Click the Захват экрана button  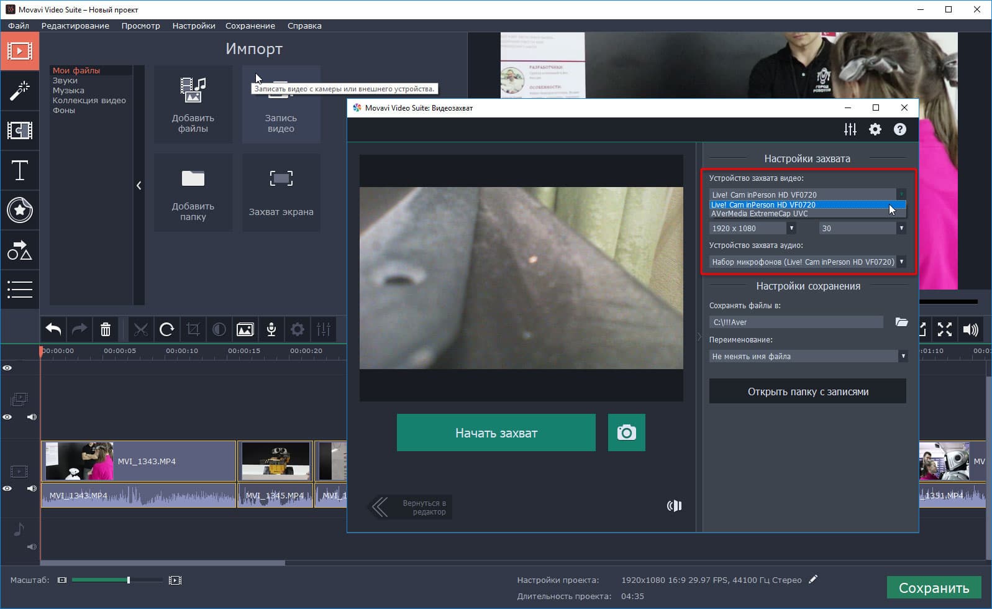pyautogui.click(x=281, y=193)
